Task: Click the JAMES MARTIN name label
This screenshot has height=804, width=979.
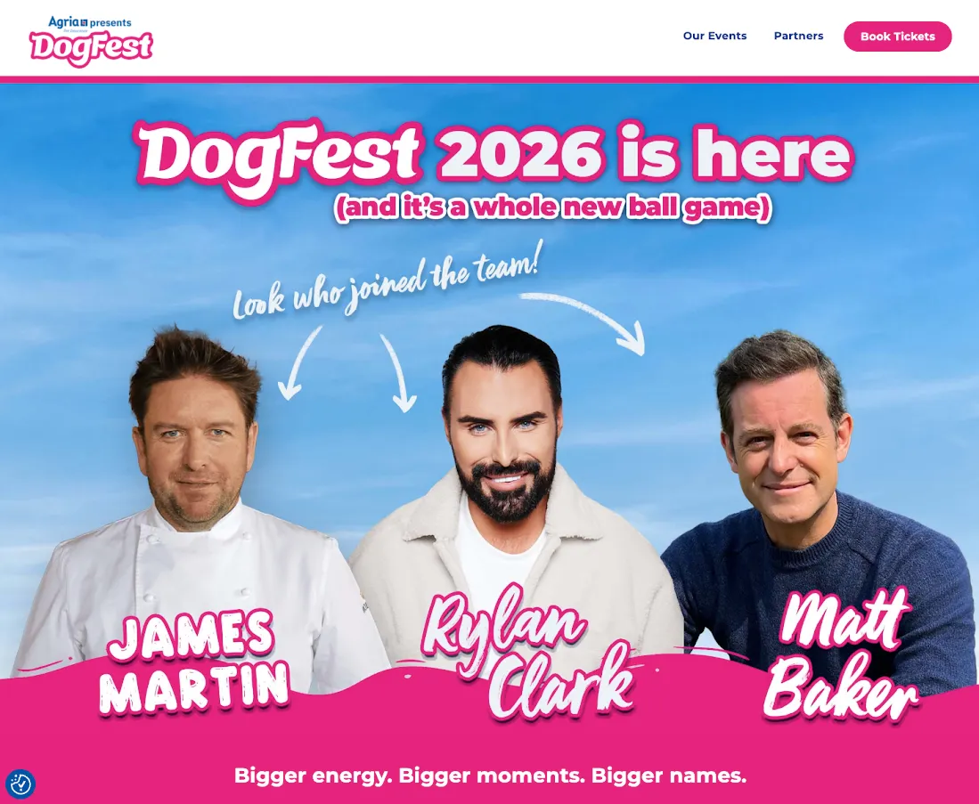Action: pyautogui.click(x=193, y=663)
